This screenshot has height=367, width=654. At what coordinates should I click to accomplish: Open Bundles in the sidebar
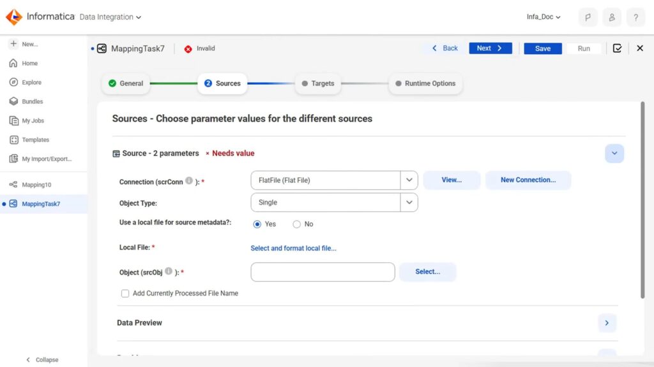(x=26, y=101)
